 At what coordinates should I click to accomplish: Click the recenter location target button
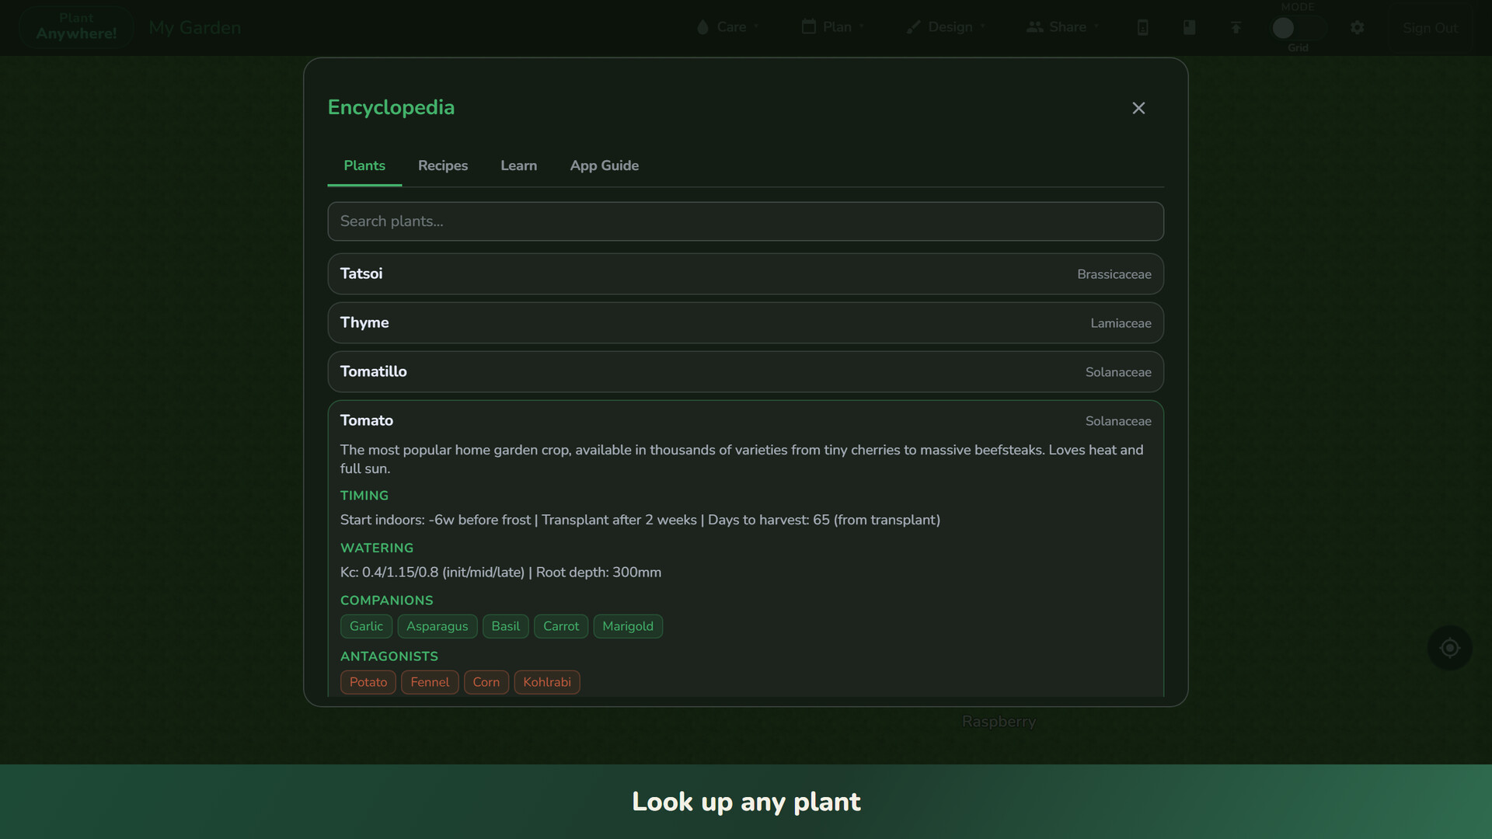coord(1449,648)
